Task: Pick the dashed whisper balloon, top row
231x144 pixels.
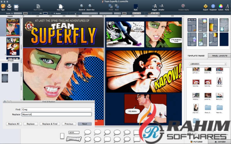Action: point(97,132)
